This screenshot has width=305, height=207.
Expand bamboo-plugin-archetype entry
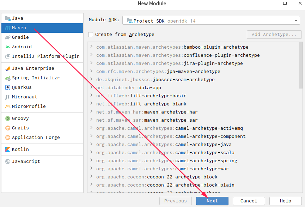point(91,47)
